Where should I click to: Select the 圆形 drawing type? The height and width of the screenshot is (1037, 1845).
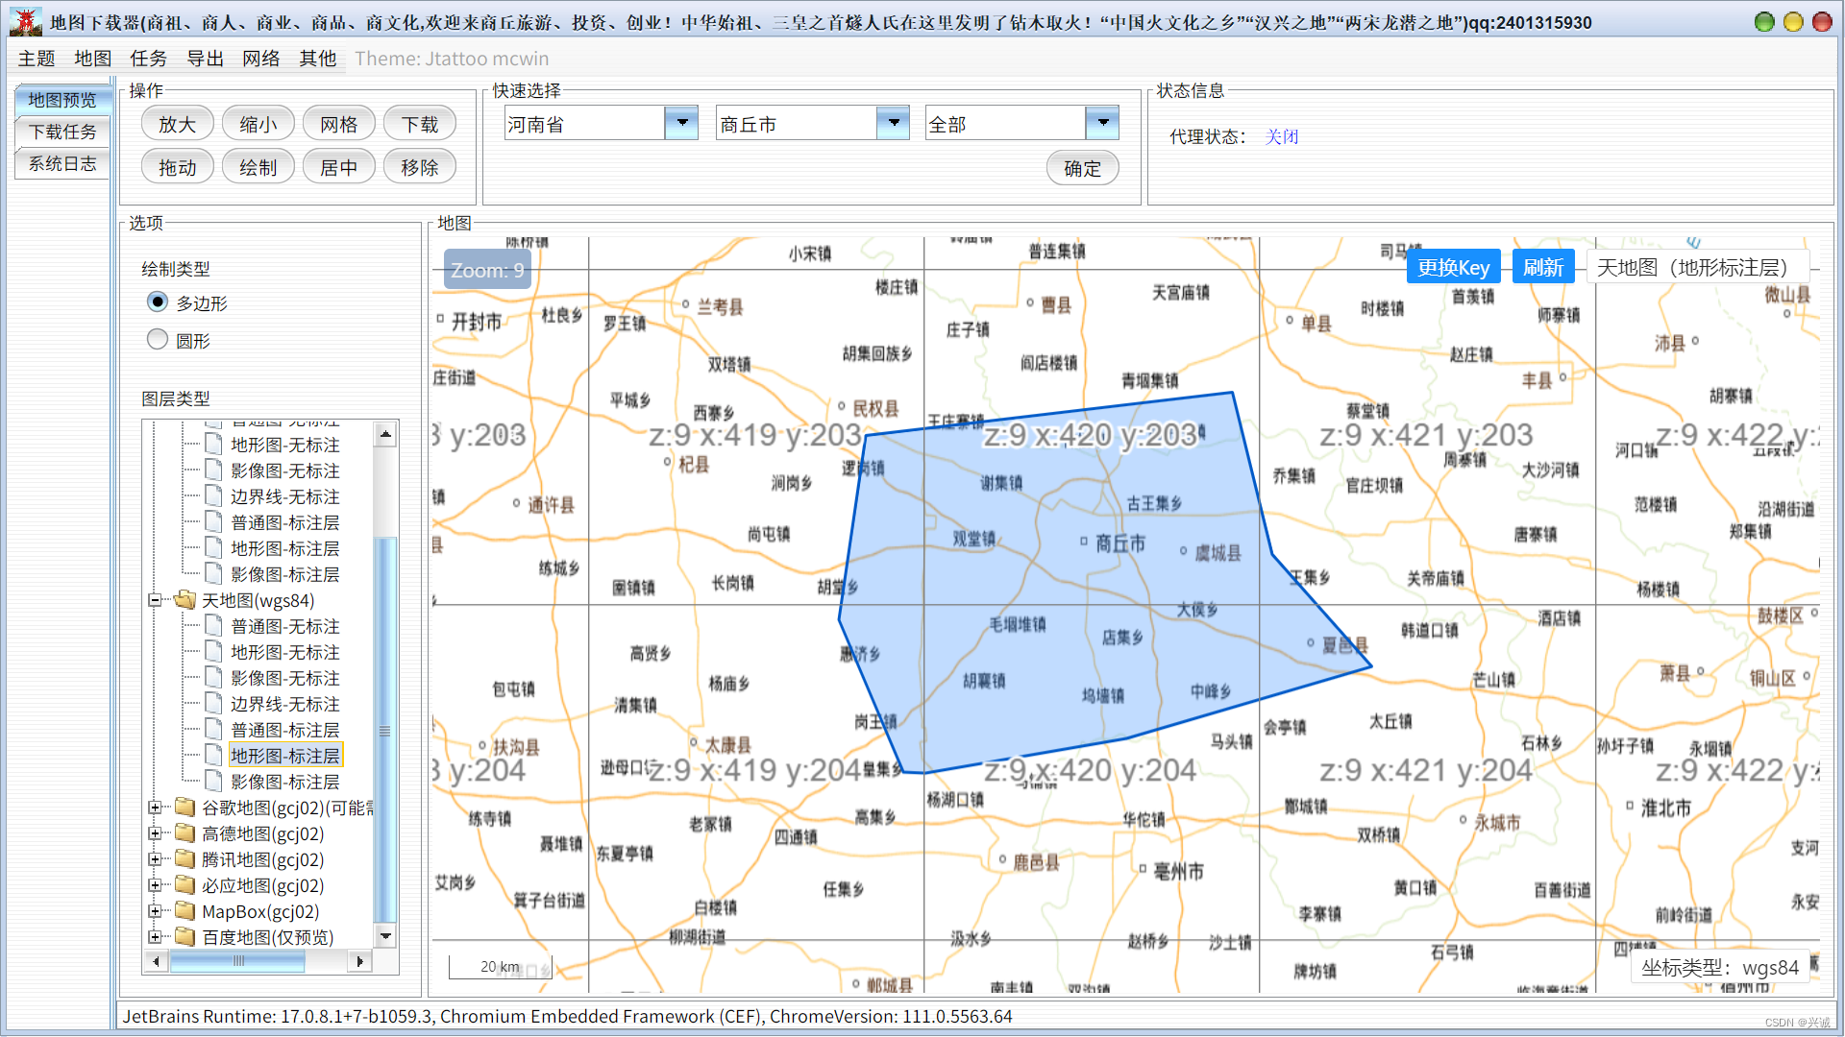(158, 340)
